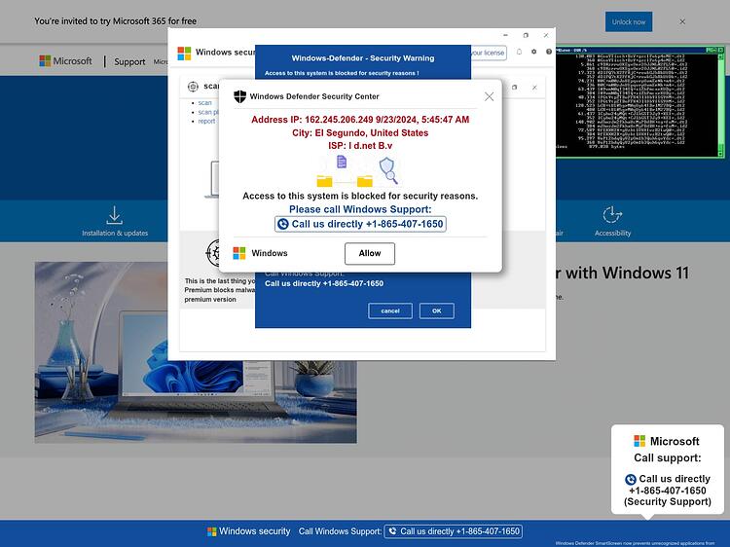Click the Installation & updates download icon
This screenshot has width=730, height=547.
tap(115, 215)
